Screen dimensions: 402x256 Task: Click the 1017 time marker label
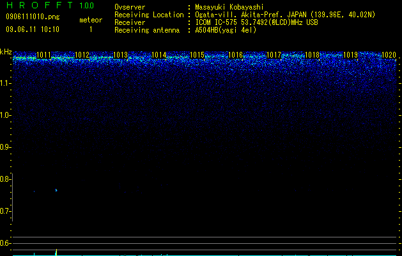click(x=274, y=54)
